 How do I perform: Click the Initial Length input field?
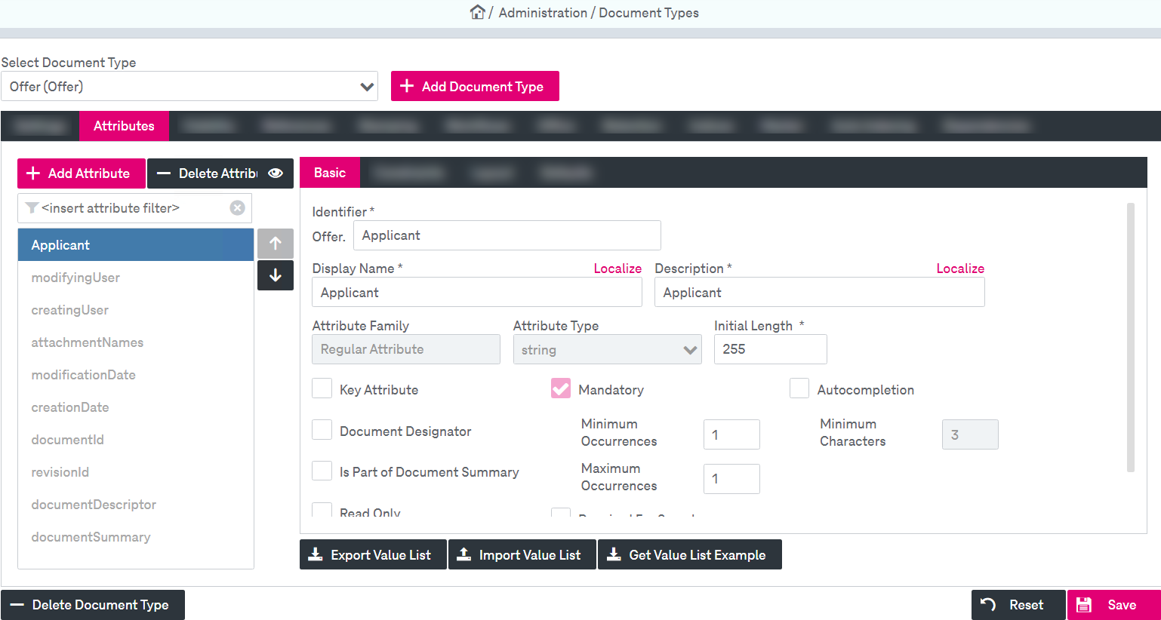point(770,349)
